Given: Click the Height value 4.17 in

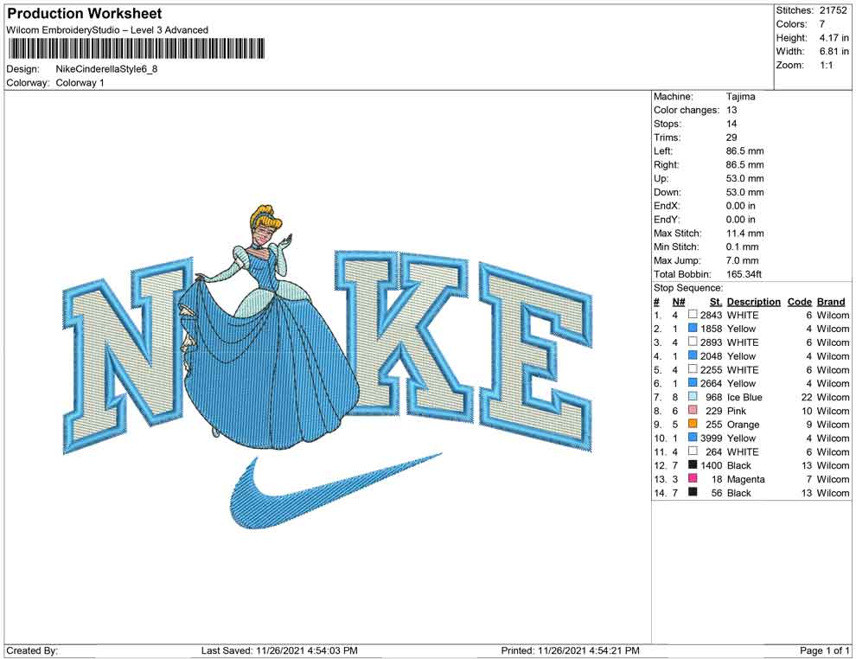Looking at the screenshot, I should click(x=834, y=38).
